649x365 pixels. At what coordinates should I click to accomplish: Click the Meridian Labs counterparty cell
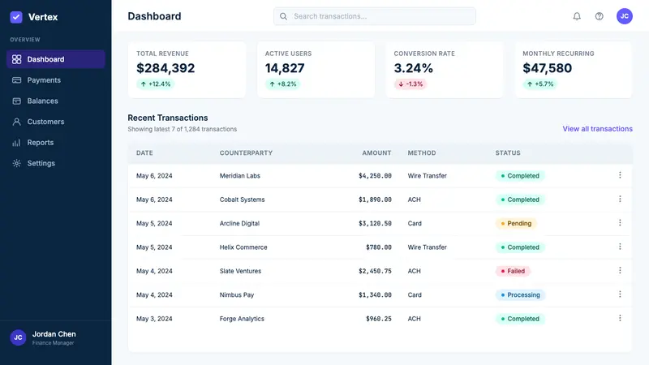coord(239,175)
